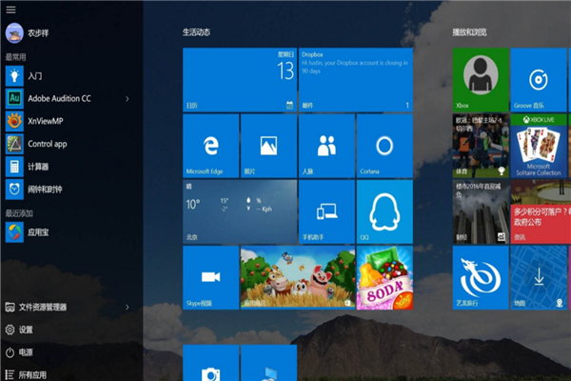Click the user avatar picture
This screenshot has width=571, height=381.
[x=14, y=32]
